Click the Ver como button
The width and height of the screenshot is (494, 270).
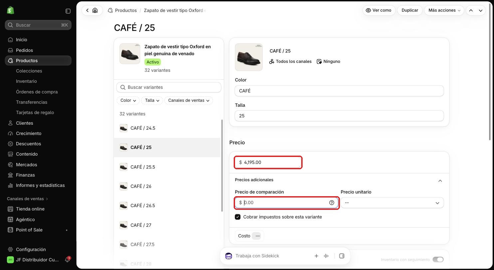(379, 10)
